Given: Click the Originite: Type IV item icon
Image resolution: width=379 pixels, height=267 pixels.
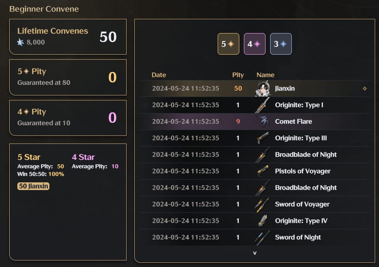Looking at the screenshot, I should [262, 220].
